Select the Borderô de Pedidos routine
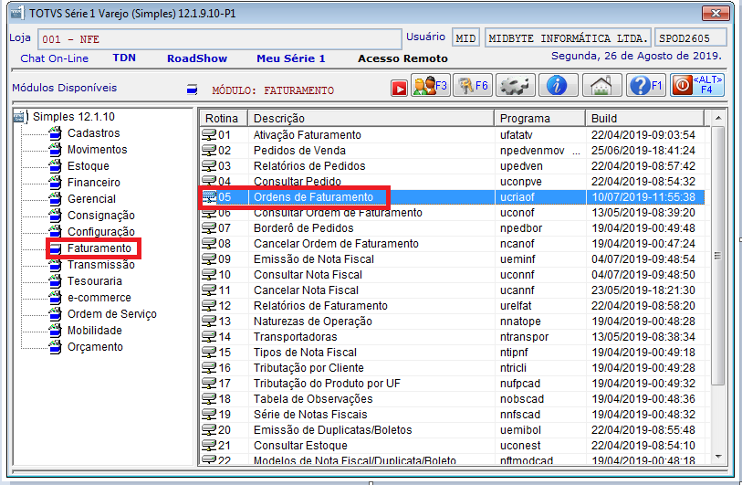Screen dimensions: 742x485 pyautogui.click(x=453, y=228)
